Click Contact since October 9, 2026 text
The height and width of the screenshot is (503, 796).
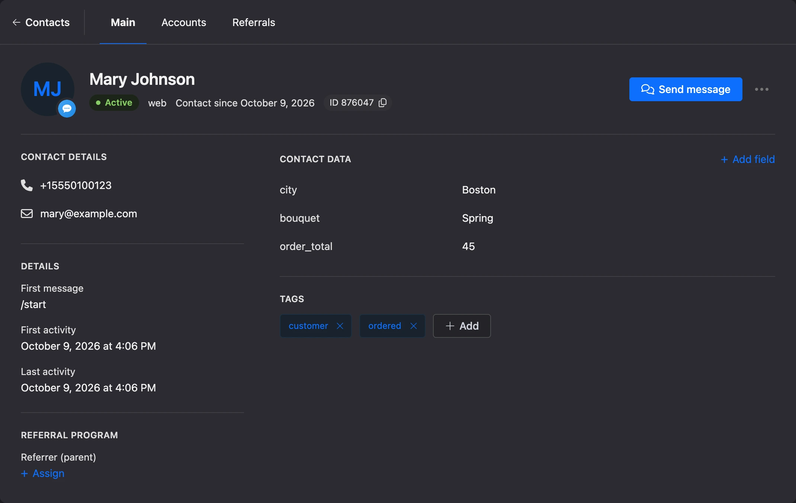pos(245,103)
